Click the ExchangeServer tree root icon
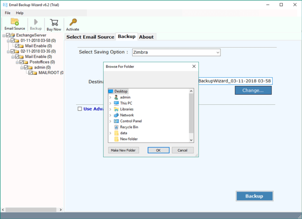Screen dimensions: 302x219 (x=13, y=35)
